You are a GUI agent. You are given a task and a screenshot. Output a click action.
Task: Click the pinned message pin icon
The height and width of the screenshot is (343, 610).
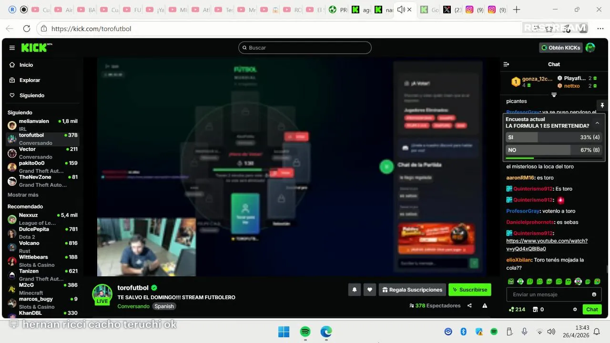click(x=602, y=105)
